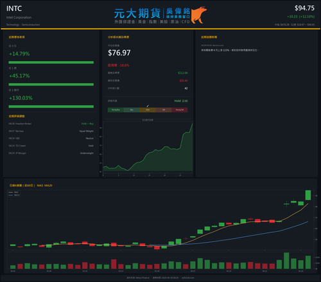321x282 pixels.
Task: Click the $112.00 highest target price
Action: (183, 73)
